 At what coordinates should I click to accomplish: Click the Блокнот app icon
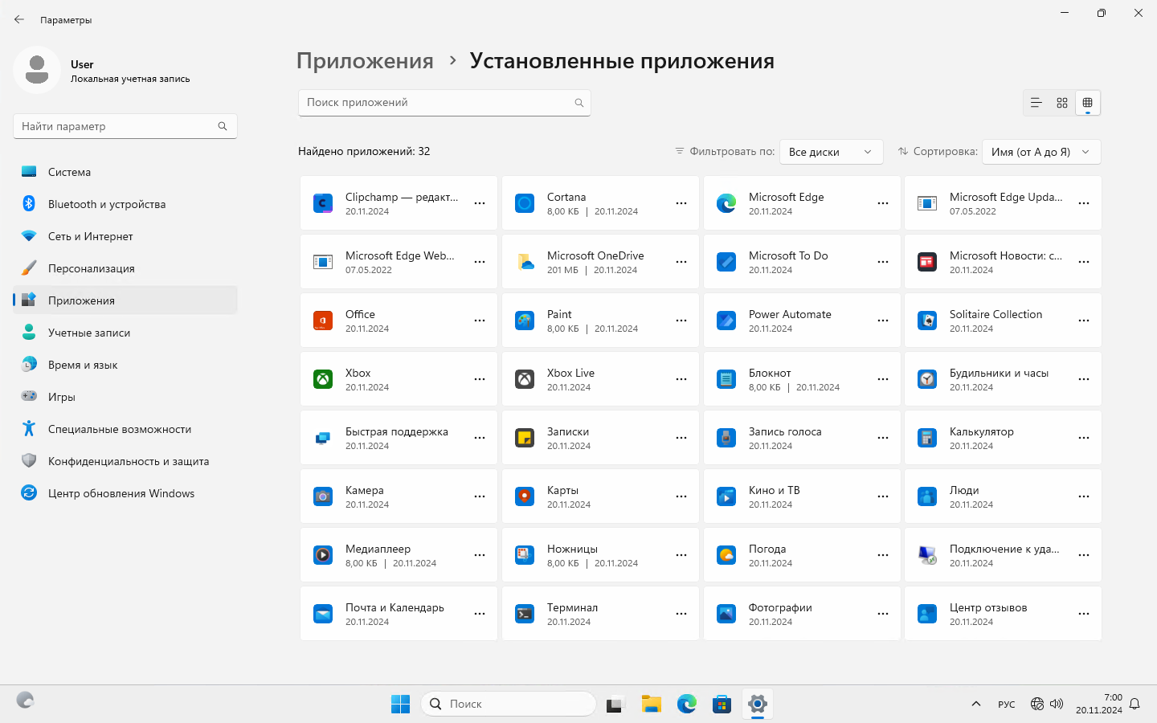coord(726,379)
